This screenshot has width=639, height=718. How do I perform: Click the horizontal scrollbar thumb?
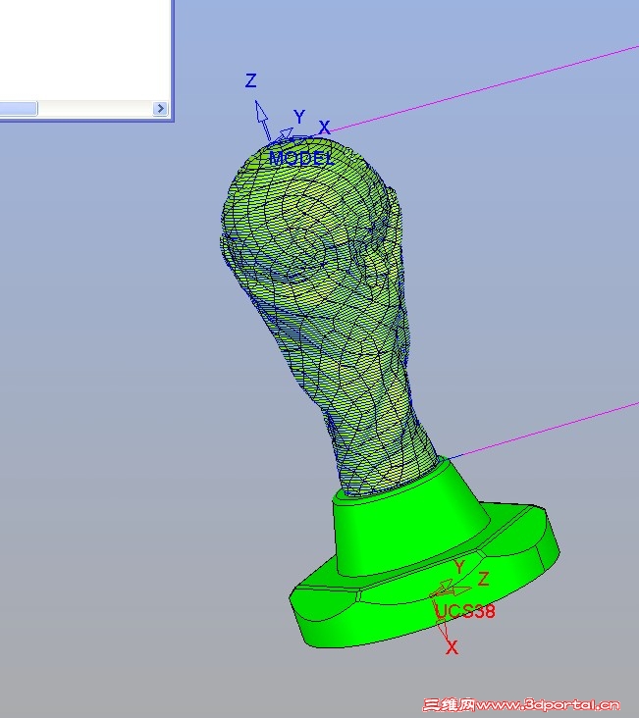[19, 109]
